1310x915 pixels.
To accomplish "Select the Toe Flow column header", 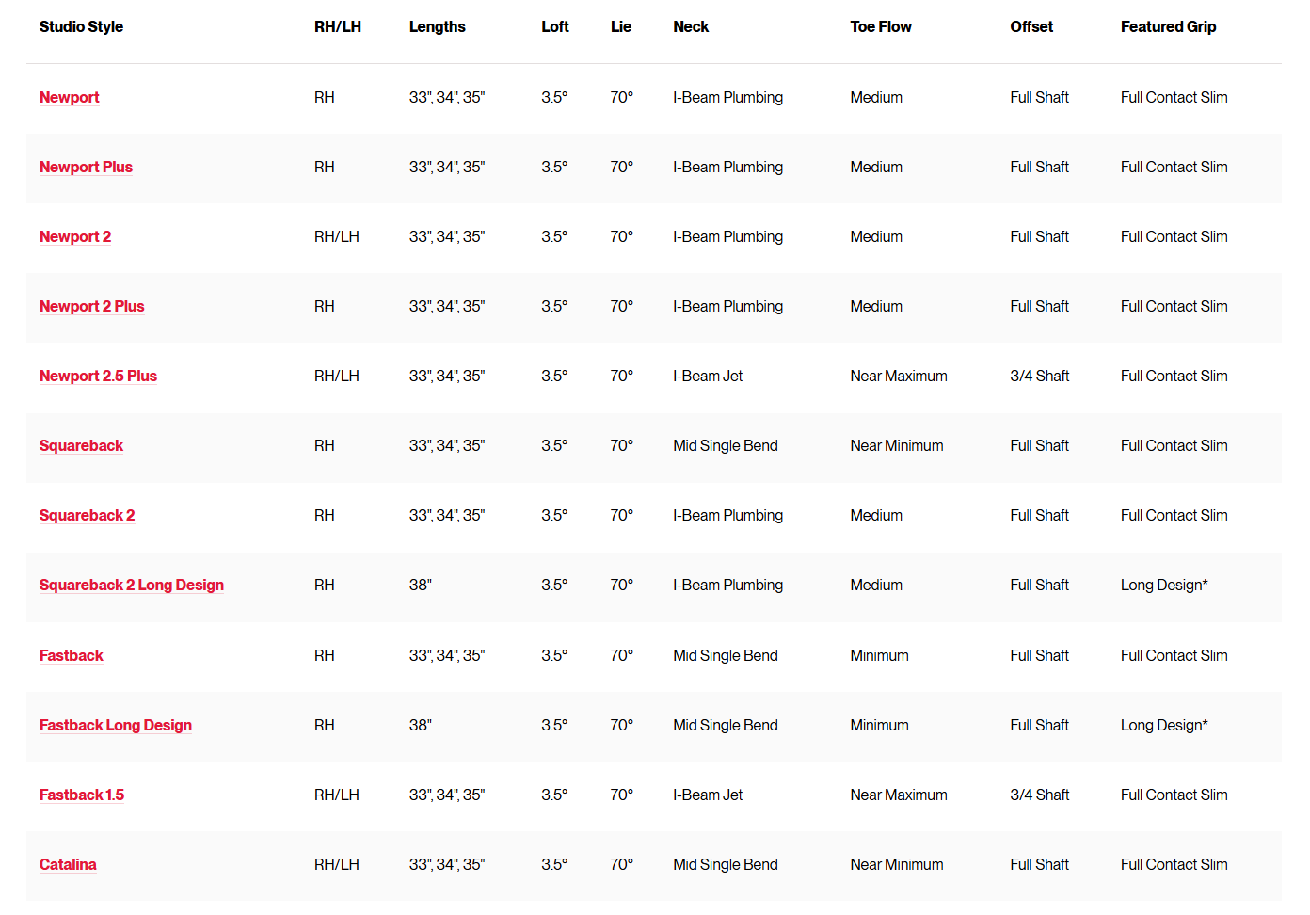I will [x=880, y=26].
